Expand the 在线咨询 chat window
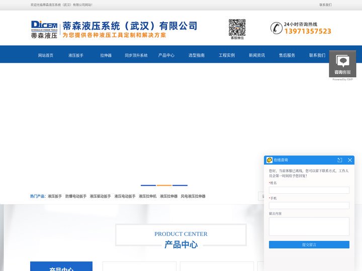This screenshot has height=271, width=362. 339,160
